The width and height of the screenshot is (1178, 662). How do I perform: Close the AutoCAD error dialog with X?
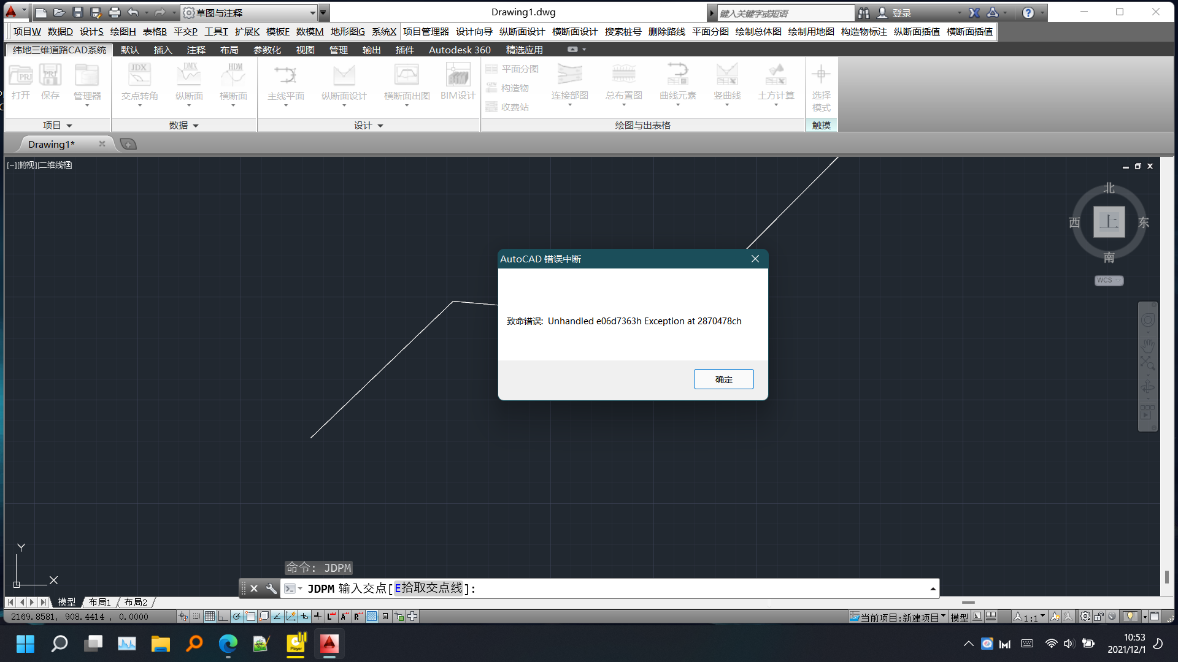point(755,259)
